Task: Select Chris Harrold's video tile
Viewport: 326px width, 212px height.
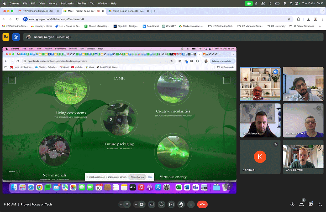Action: pos(303,157)
